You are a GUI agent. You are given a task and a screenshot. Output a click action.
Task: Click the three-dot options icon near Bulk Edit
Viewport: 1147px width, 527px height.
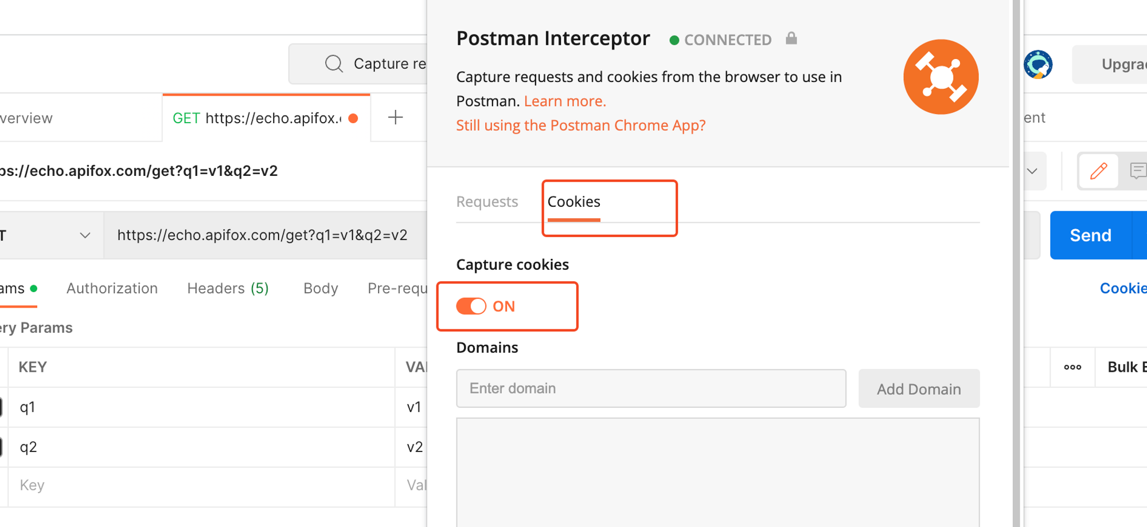(x=1072, y=367)
